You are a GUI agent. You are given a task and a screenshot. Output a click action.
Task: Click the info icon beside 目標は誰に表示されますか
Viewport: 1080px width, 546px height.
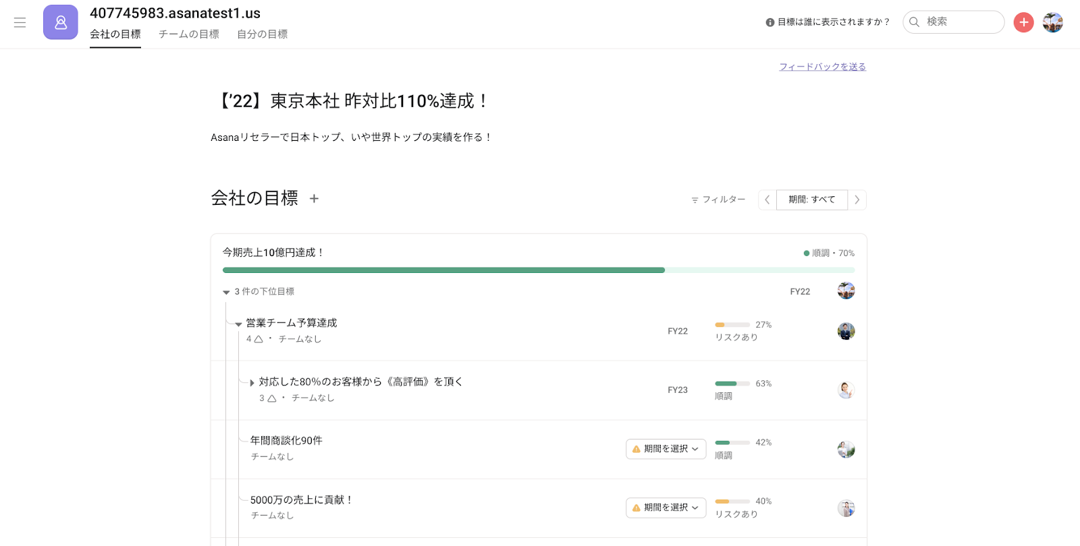(x=769, y=22)
